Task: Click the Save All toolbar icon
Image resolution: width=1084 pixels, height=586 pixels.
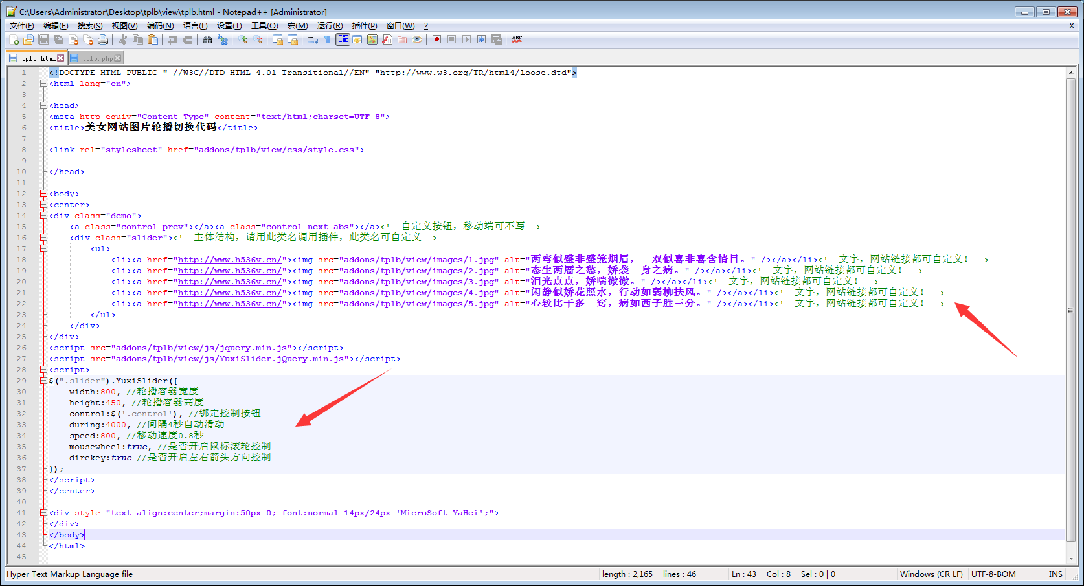Action: [58, 39]
